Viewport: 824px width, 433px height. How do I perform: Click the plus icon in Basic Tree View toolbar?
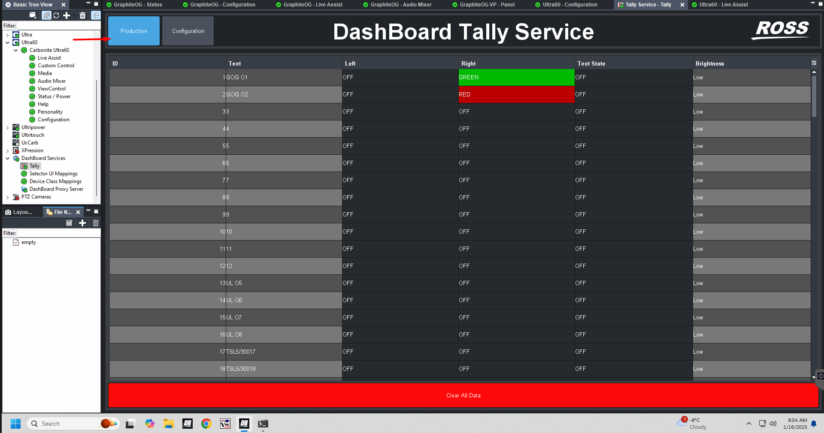67,15
